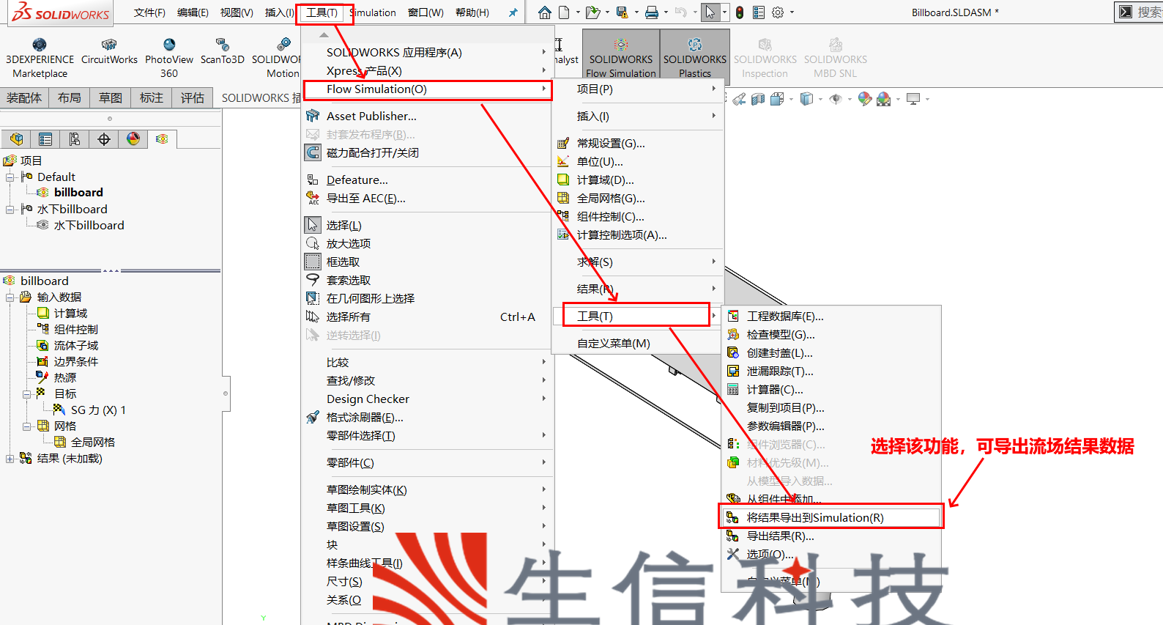The image size is (1163, 625).
Task: Launch CircuitWorks add-in
Action: point(109,52)
